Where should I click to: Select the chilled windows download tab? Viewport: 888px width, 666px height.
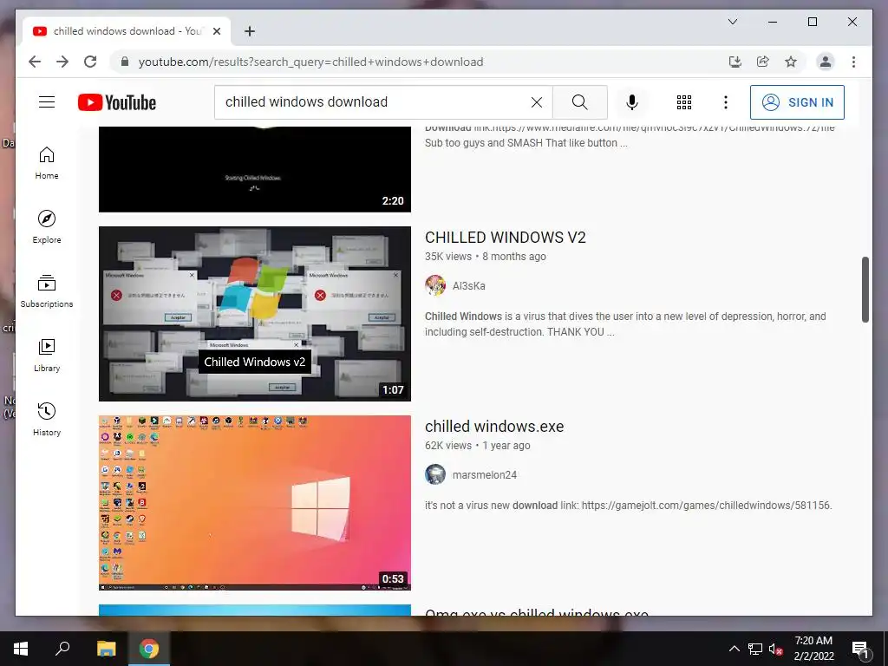[x=127, y=31]
